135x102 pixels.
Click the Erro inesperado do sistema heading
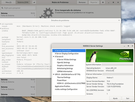click(x=68, y=10)
